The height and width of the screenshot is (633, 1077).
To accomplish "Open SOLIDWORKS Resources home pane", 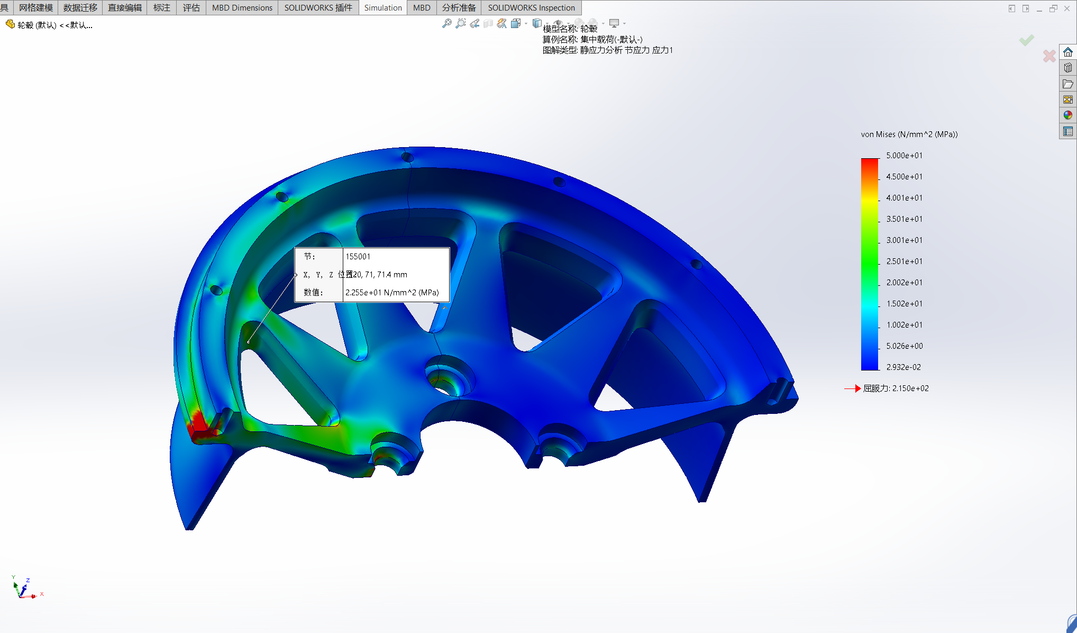I will 1068,52.
